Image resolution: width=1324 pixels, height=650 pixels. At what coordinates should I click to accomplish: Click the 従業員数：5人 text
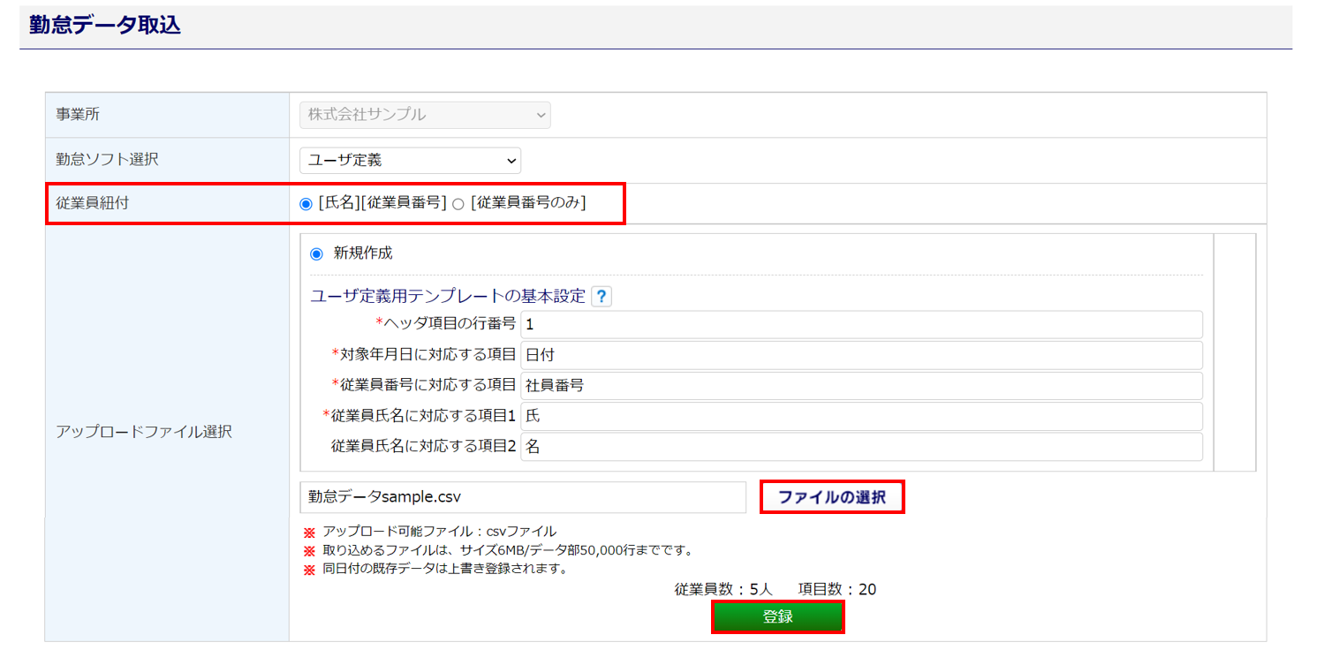tap(723, 589)
